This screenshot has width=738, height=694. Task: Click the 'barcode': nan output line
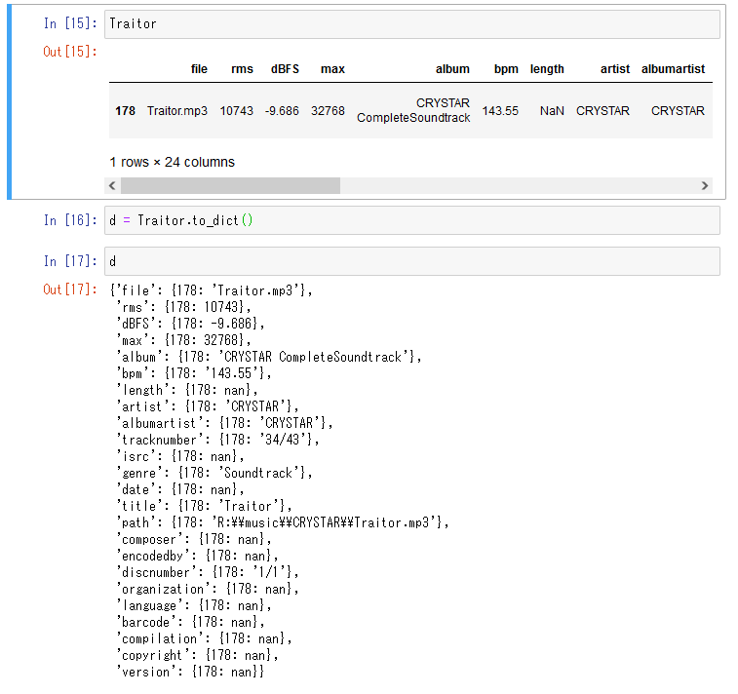[x=190, y=622]
